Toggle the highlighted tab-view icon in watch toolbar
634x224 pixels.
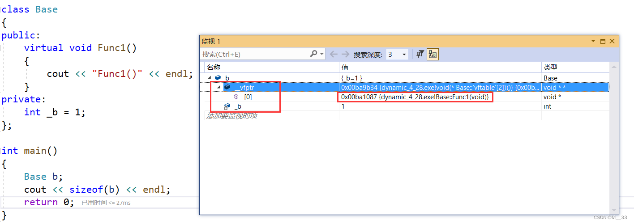tap(433, 54)
